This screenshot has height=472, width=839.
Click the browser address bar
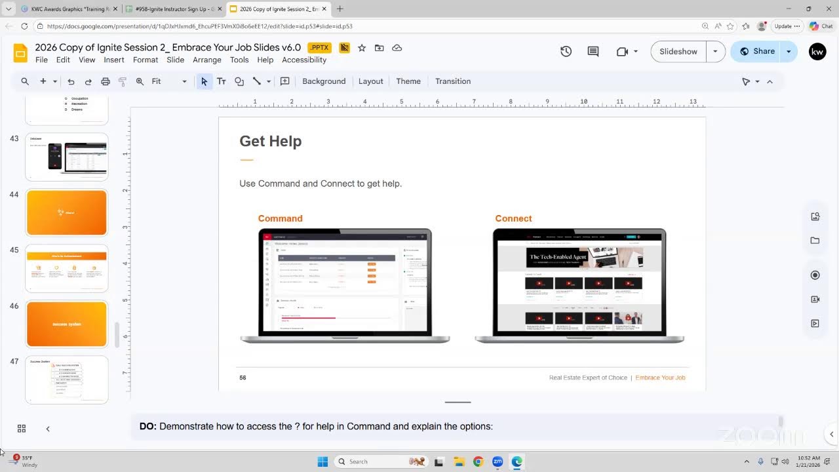tap(367, 26)
